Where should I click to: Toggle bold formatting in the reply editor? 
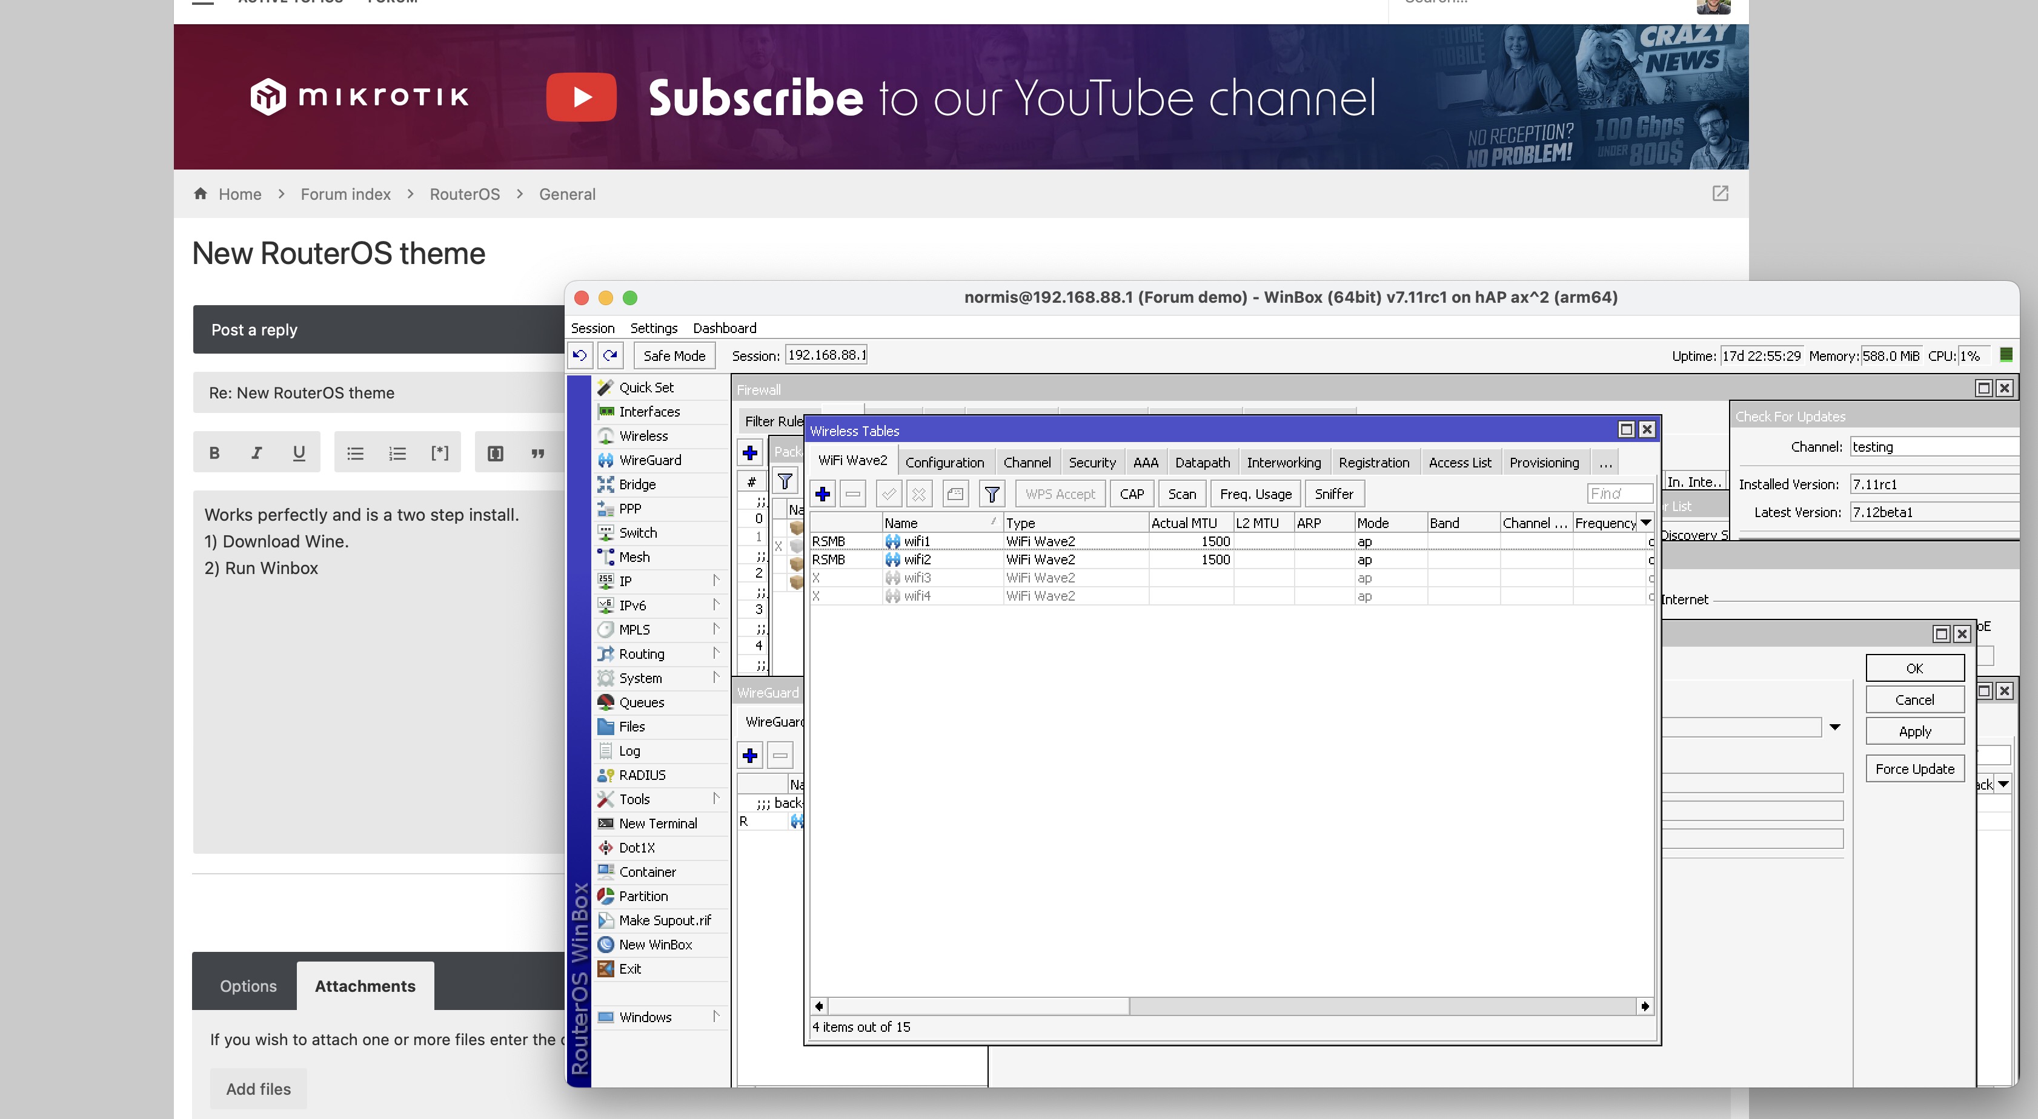[x=214, y=452]
